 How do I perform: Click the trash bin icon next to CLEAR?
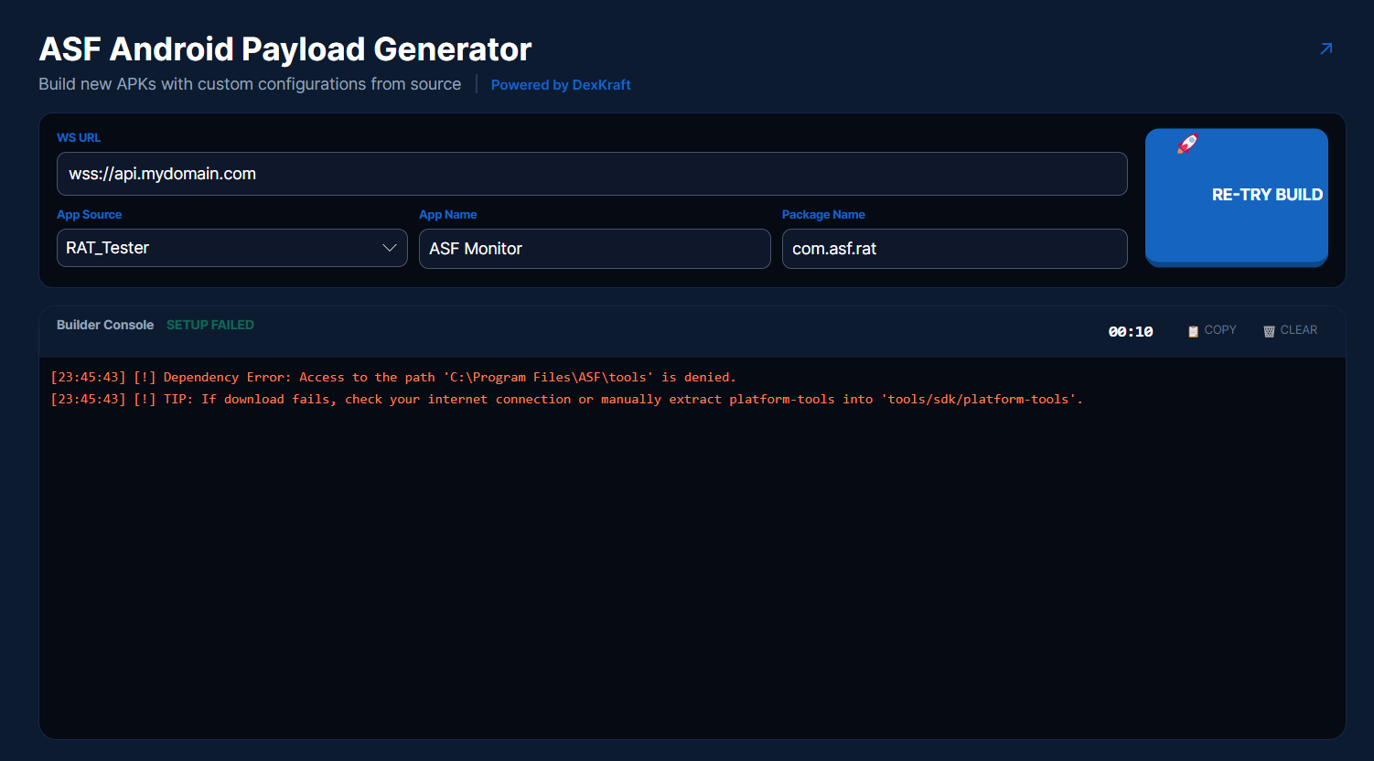click(x=1269, y=331)
